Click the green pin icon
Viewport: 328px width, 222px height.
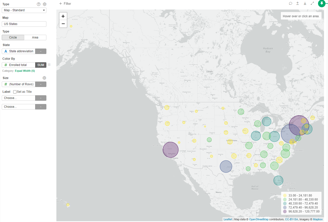322,3
